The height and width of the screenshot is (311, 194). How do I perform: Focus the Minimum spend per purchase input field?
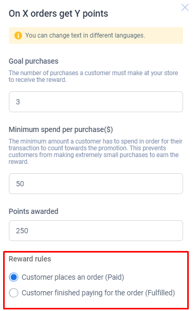(96, 184)
